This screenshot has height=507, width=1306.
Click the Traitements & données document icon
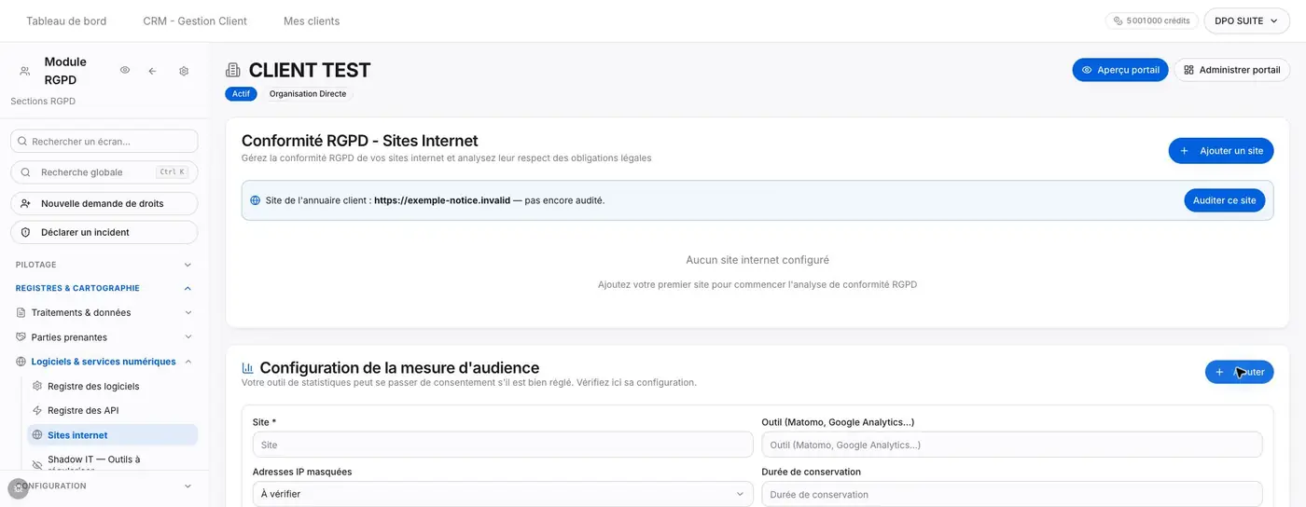21,313
